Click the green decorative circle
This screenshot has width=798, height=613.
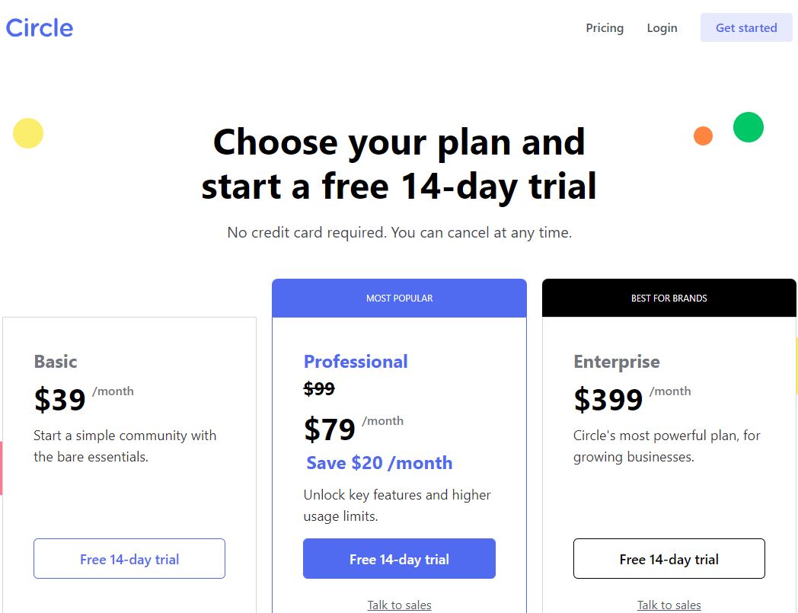(x=748, y=126)
